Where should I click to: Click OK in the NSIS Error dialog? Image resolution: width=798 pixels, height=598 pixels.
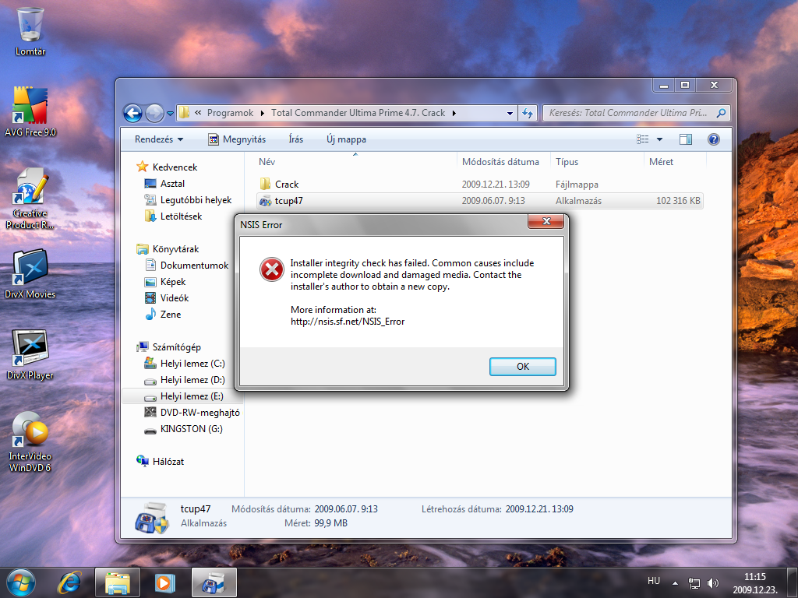[x=522, y=366]
